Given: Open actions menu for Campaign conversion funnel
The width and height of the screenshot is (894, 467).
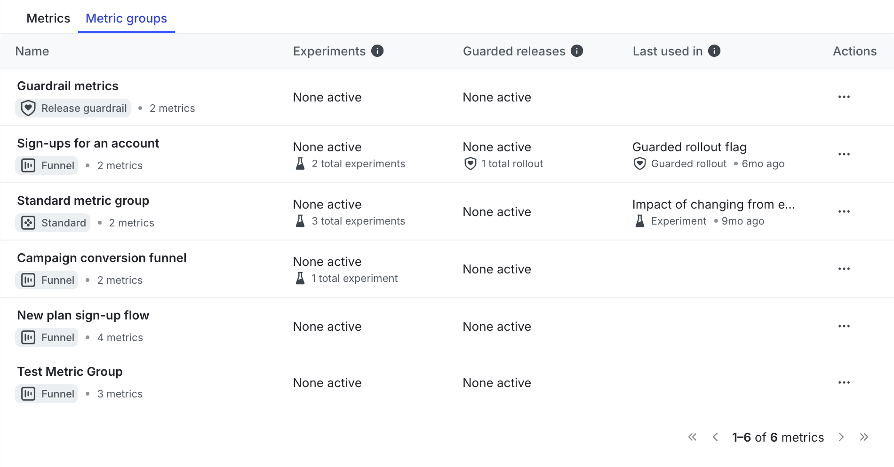Looking at the screenshot, I should [844, 269].
